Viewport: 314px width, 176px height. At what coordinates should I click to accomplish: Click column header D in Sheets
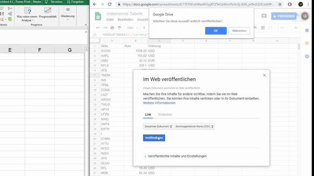(183, 41)
